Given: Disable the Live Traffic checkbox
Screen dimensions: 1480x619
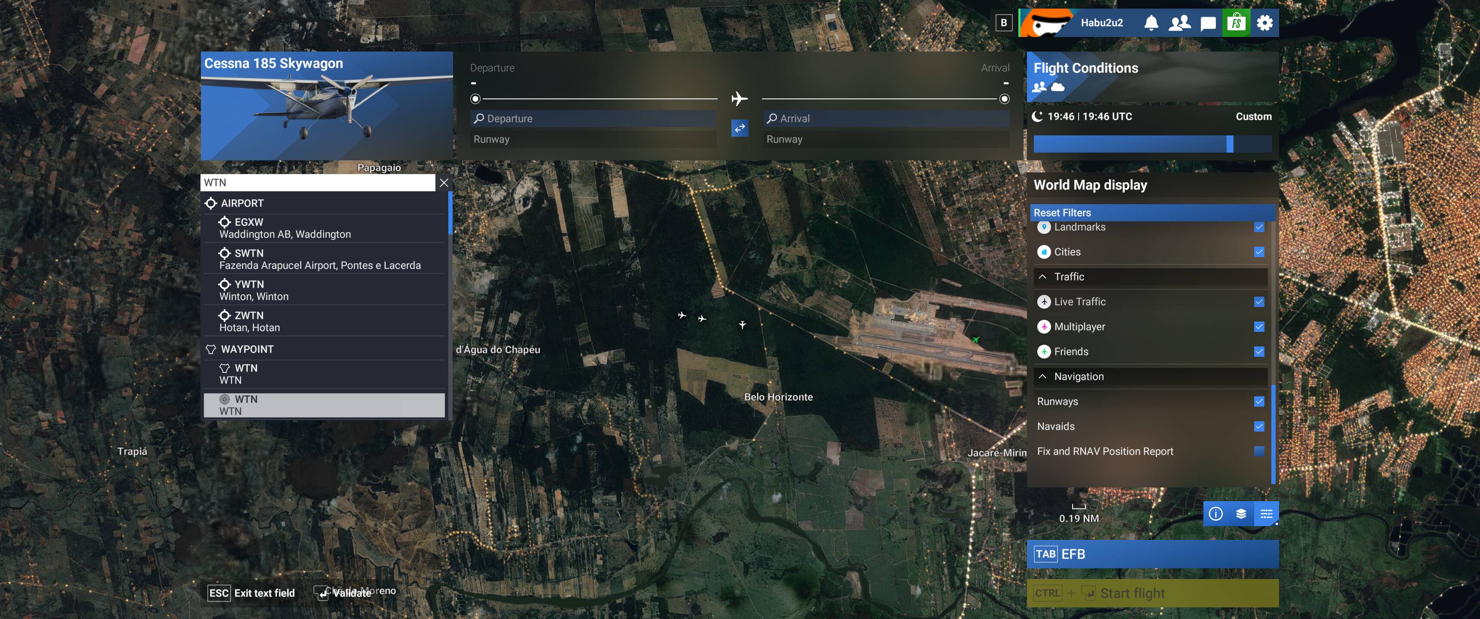Looking at the screenshot, I should point(1259,301).
